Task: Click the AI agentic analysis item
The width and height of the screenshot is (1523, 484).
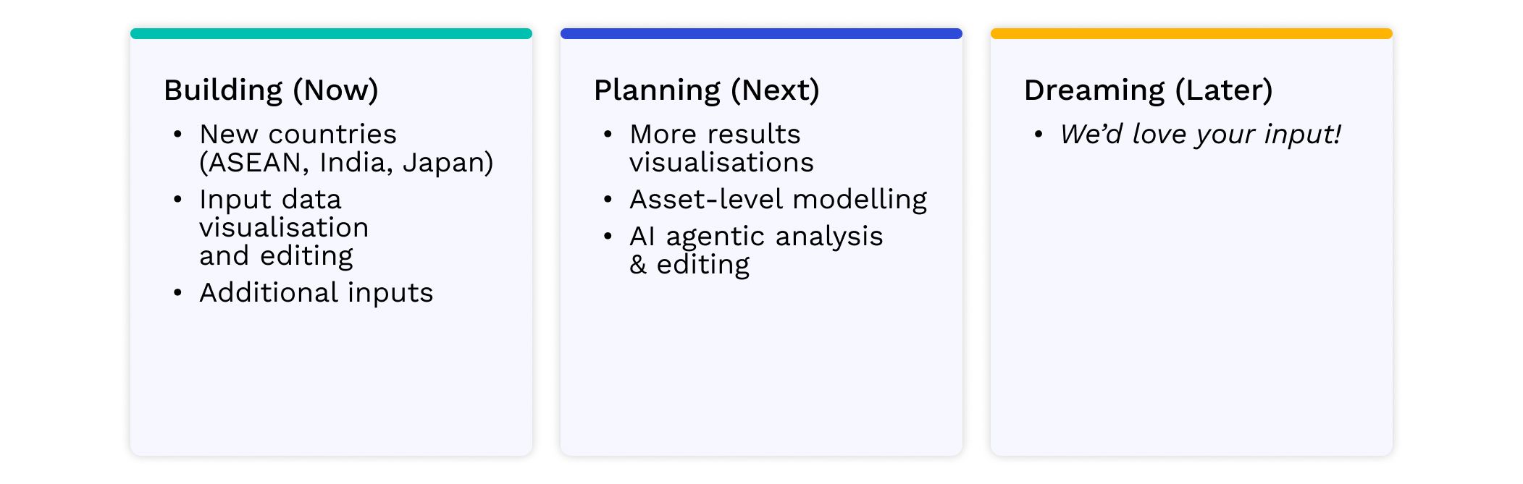Action: tap(756, 237)
